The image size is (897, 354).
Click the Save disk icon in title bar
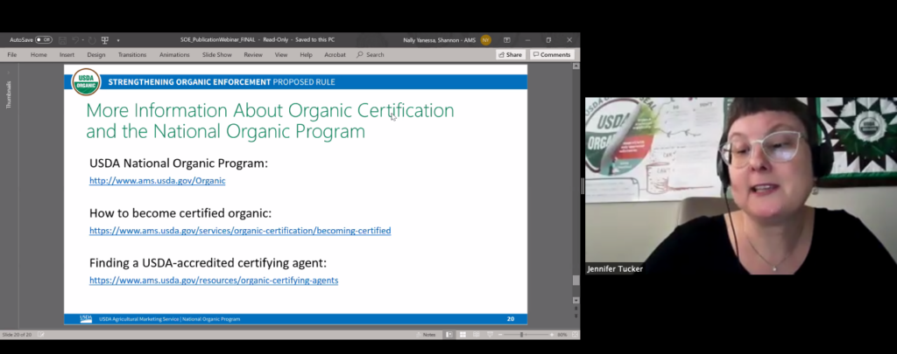coord(62,40)
